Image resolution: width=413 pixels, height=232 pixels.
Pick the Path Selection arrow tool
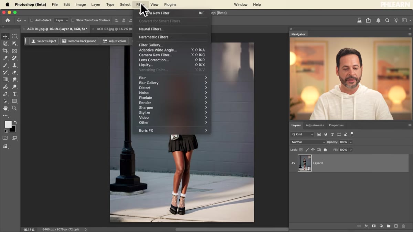5,101
